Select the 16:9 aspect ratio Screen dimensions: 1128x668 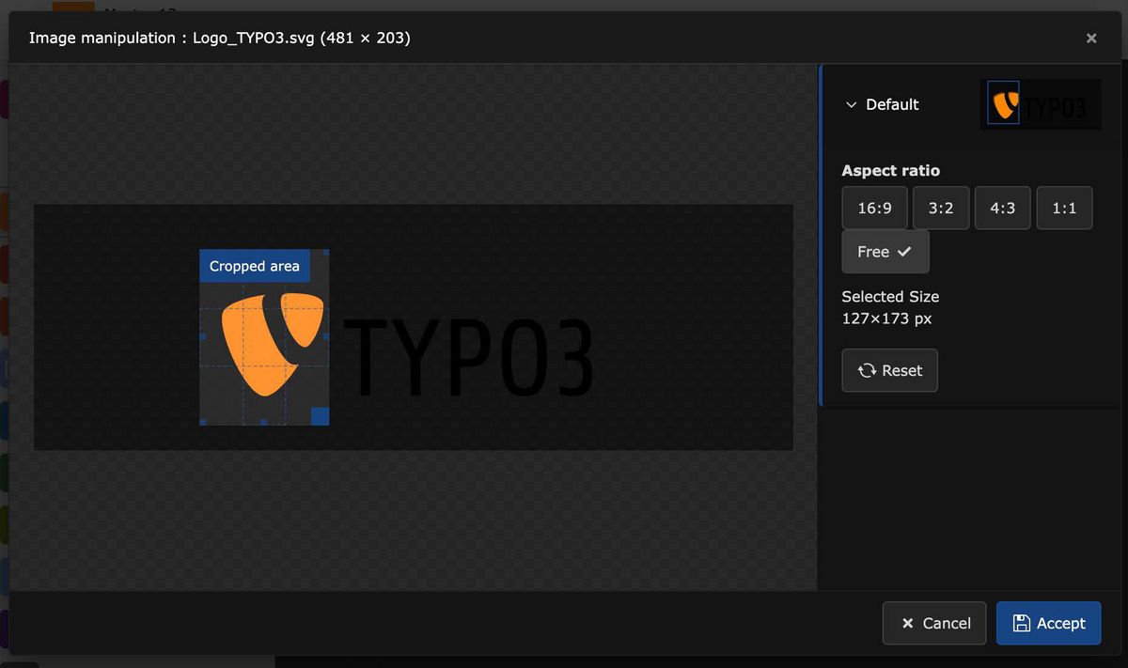click(874, 208)
